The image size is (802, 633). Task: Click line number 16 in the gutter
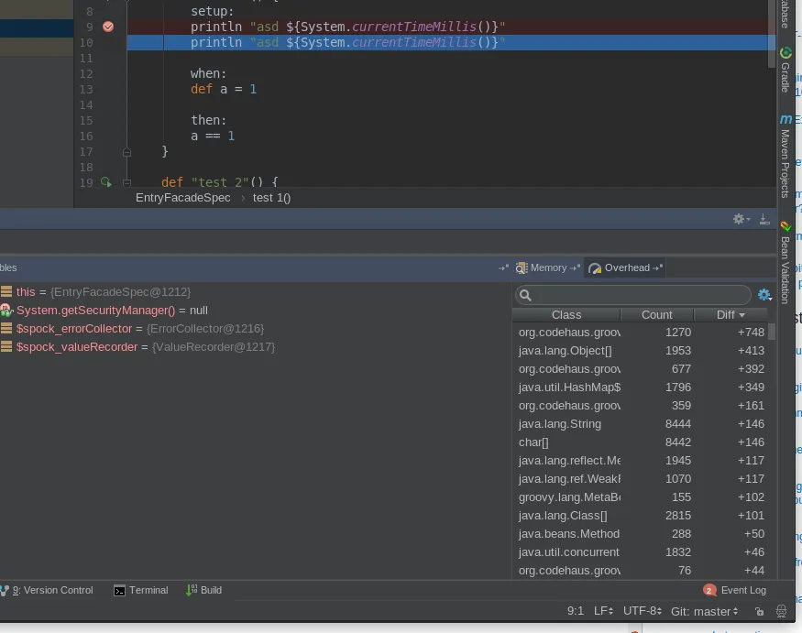tap(86, 136)
